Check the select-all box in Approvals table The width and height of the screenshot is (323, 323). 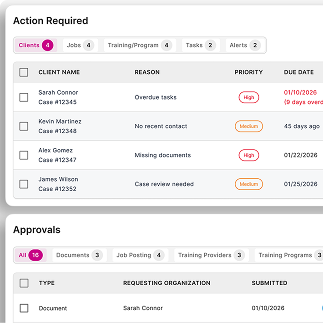24,283
